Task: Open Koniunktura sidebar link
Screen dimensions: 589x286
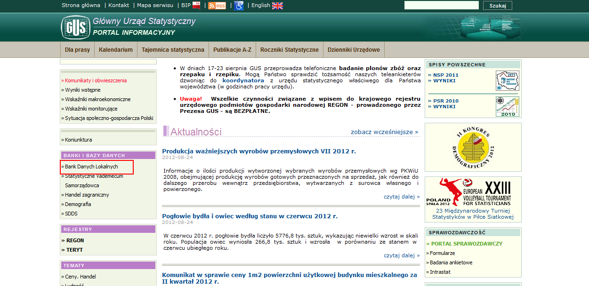Action: [x=78, y=140]
